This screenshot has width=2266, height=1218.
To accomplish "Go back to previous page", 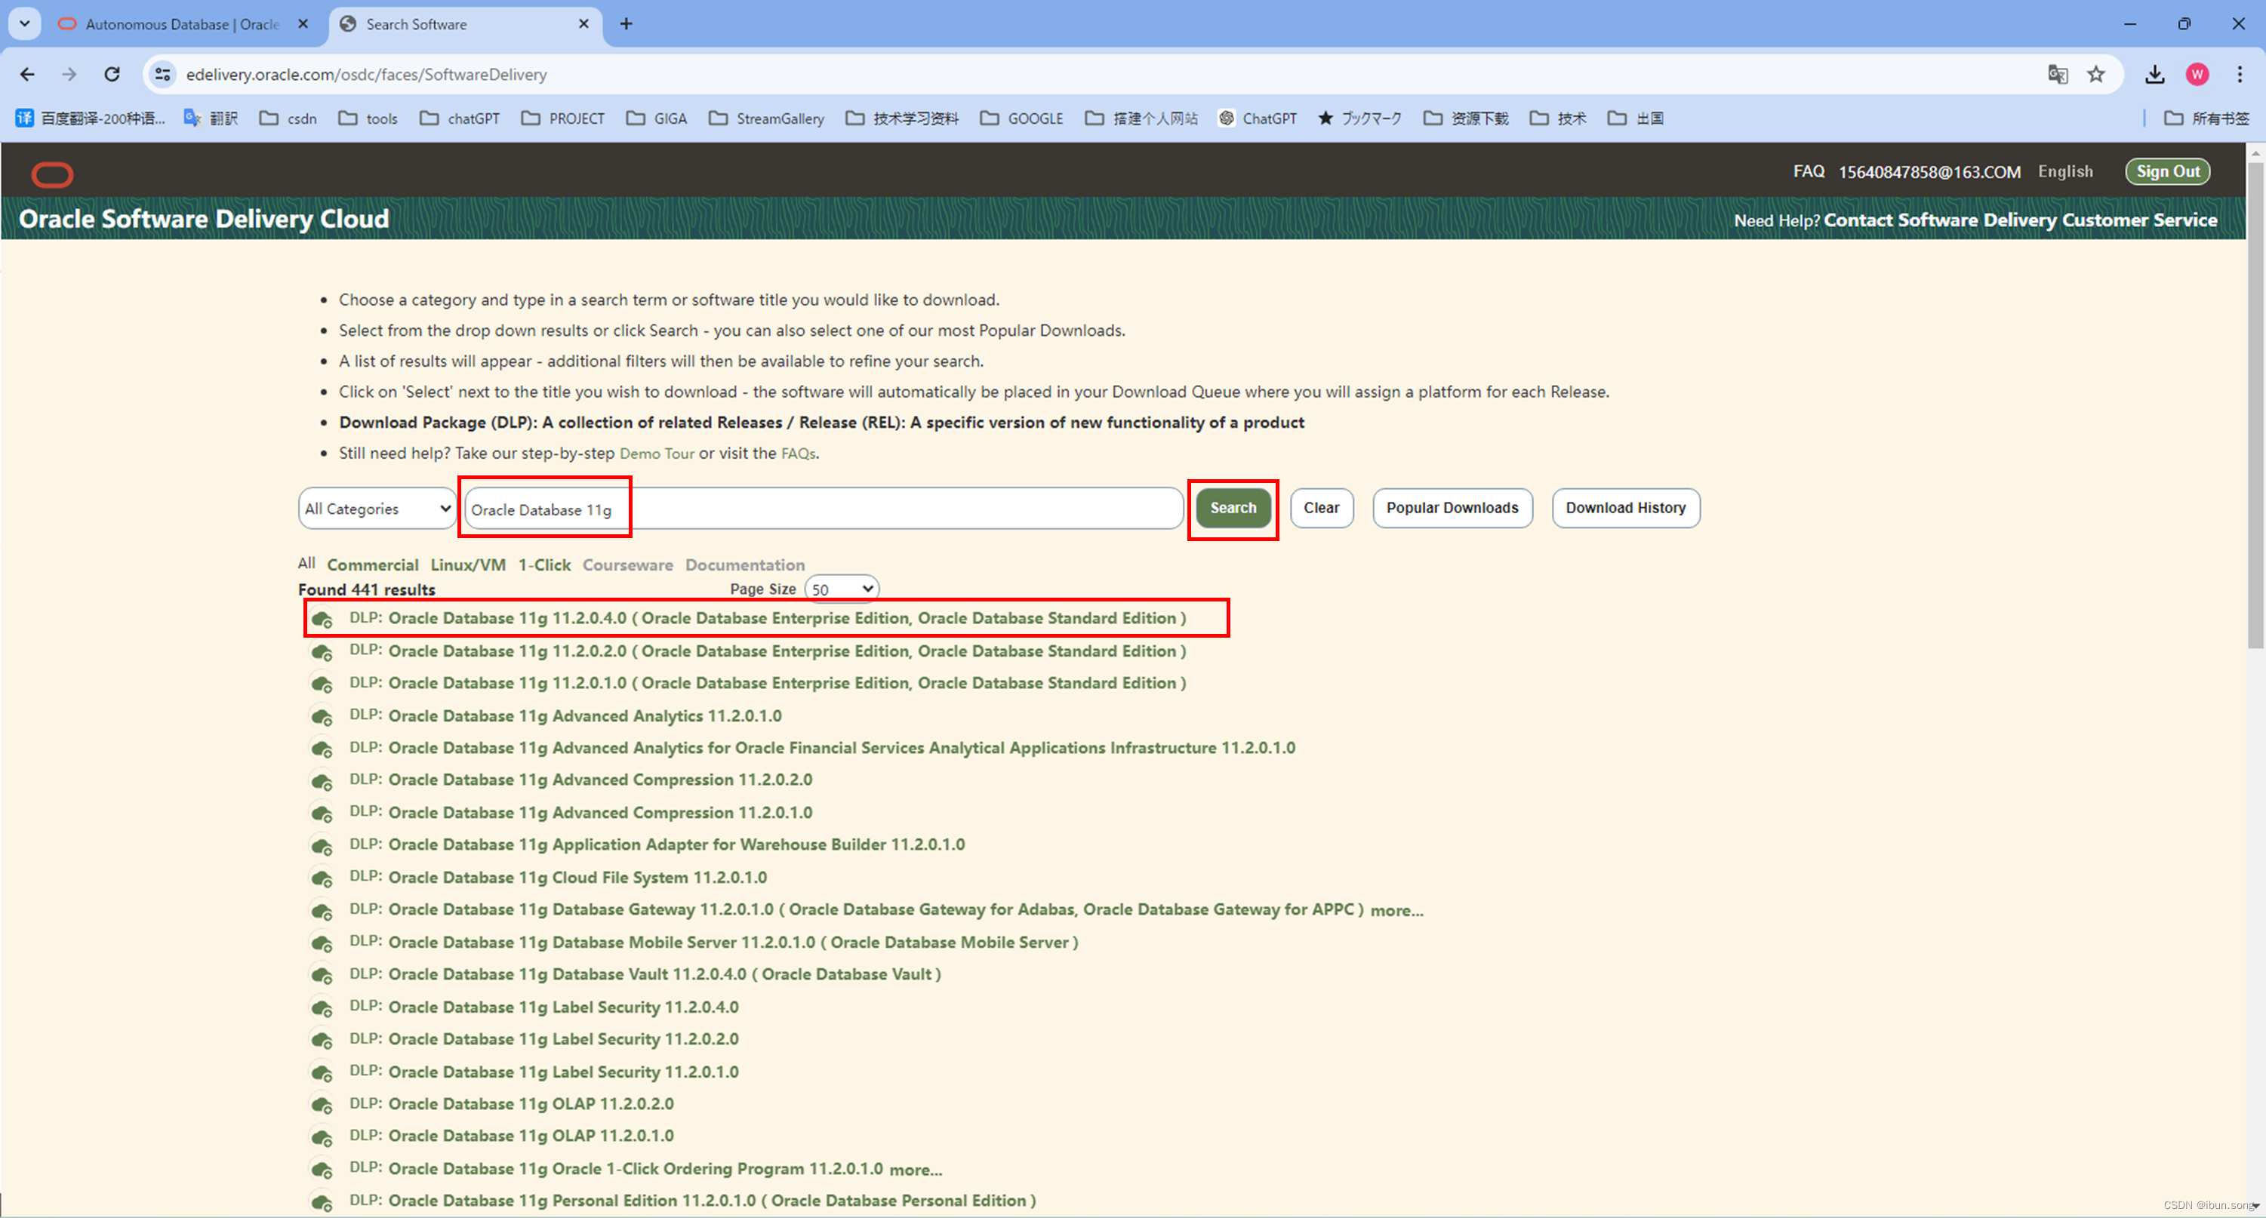I will coord(27,75).
